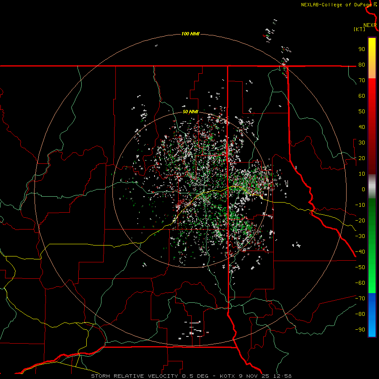Image resolution: width=379 pixels, height=379 pixels.
Task: Select the 50 value on the velocity scale
Action: 362,112
